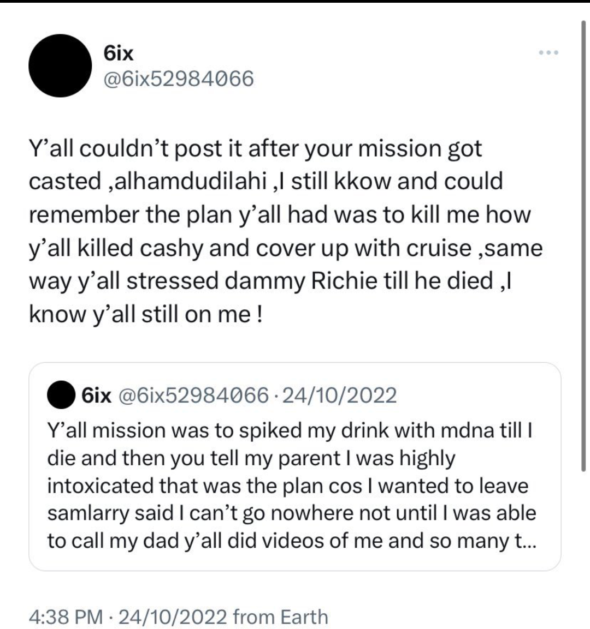Click the small avatar in quoted tweet
Screen dimensions: 590x629
pyautogui.click(x=61, y=394)
